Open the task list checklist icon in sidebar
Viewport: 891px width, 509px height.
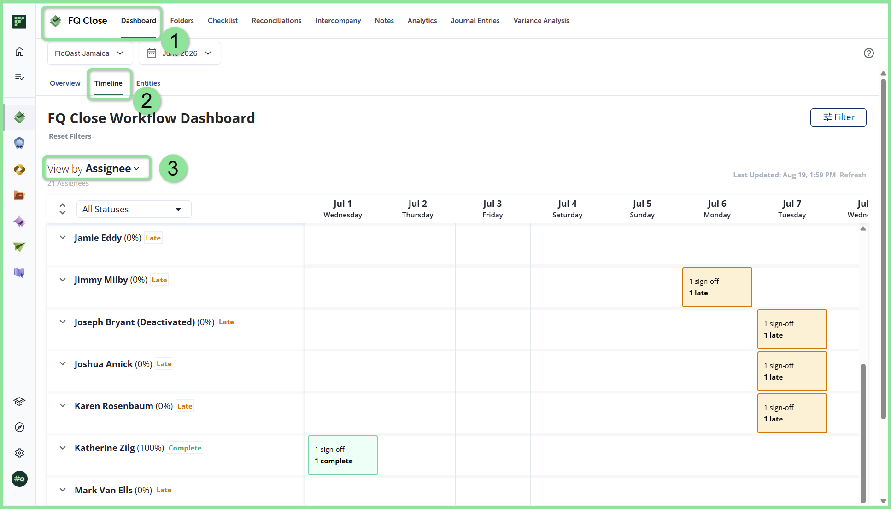point(19,77)
